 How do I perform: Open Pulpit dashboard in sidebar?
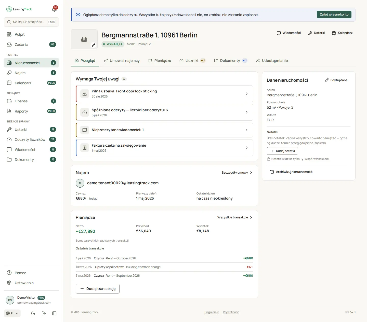31,34
